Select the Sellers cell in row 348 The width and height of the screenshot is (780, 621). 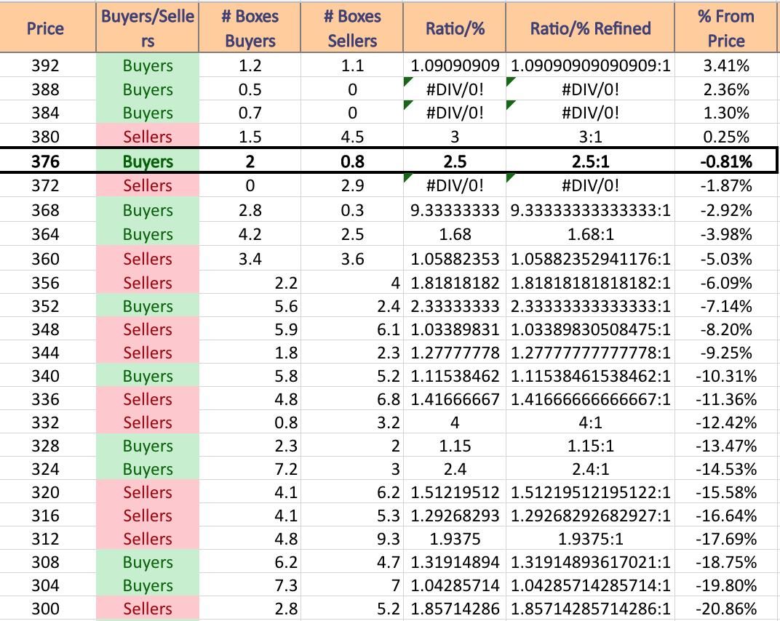click(147, 329)
